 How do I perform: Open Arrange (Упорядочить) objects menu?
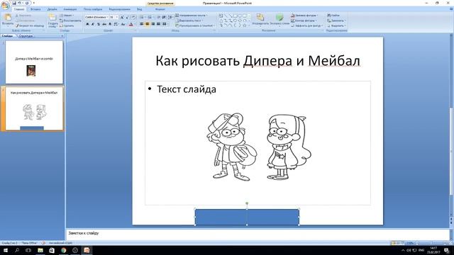(260, 20)
